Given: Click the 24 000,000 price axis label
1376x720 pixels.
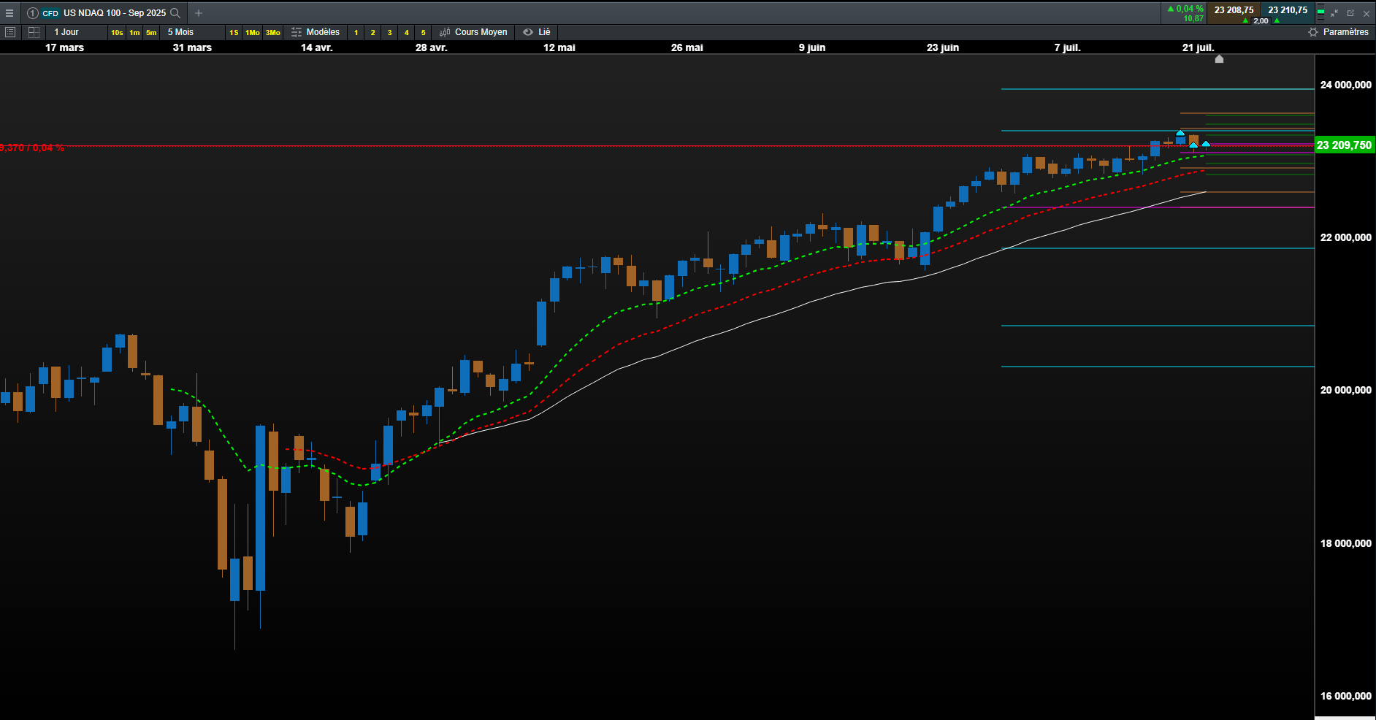Looking at the screenshot, I should [x=1345, y=85].
